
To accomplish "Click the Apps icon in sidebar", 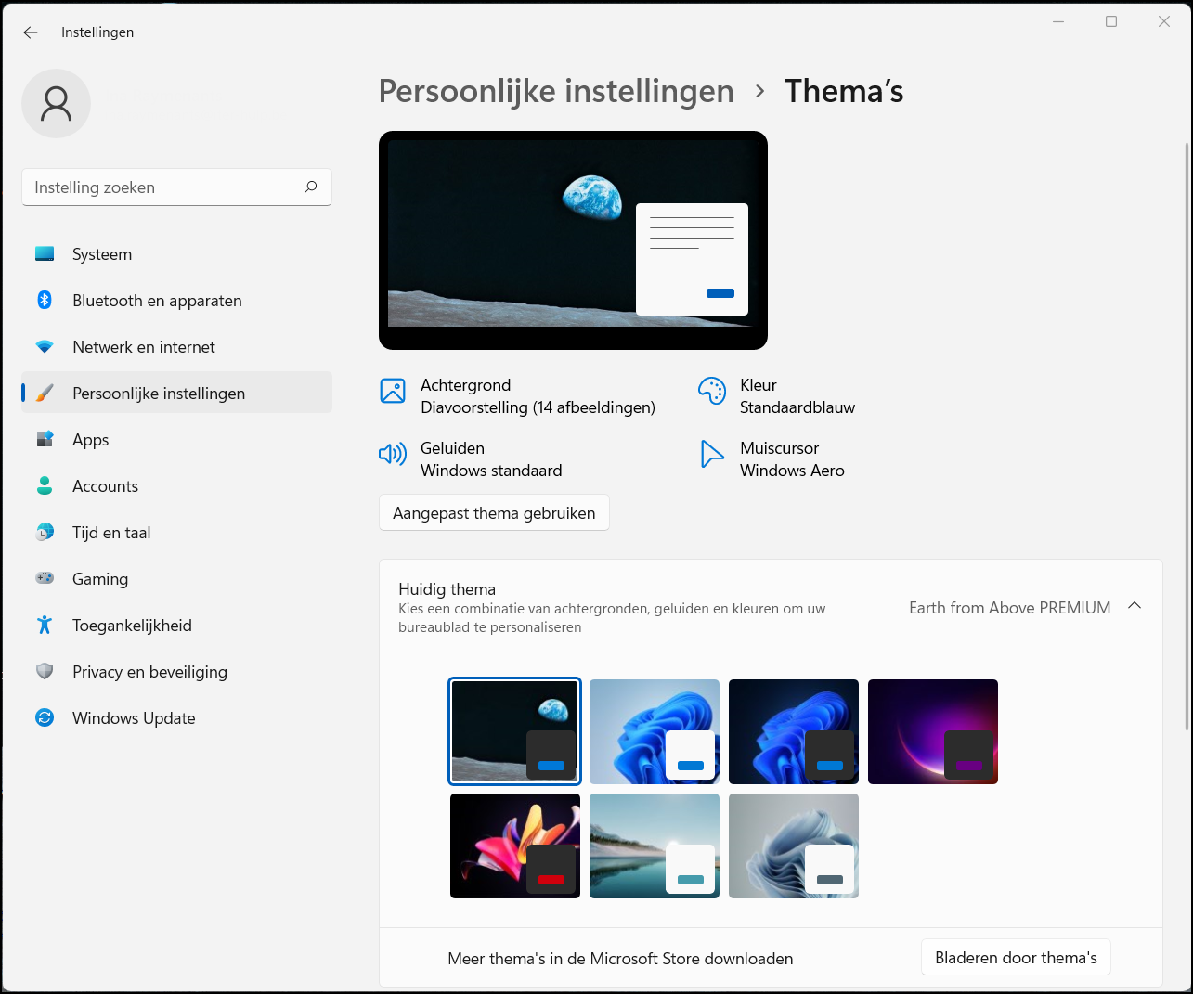I will coord(45,439).
